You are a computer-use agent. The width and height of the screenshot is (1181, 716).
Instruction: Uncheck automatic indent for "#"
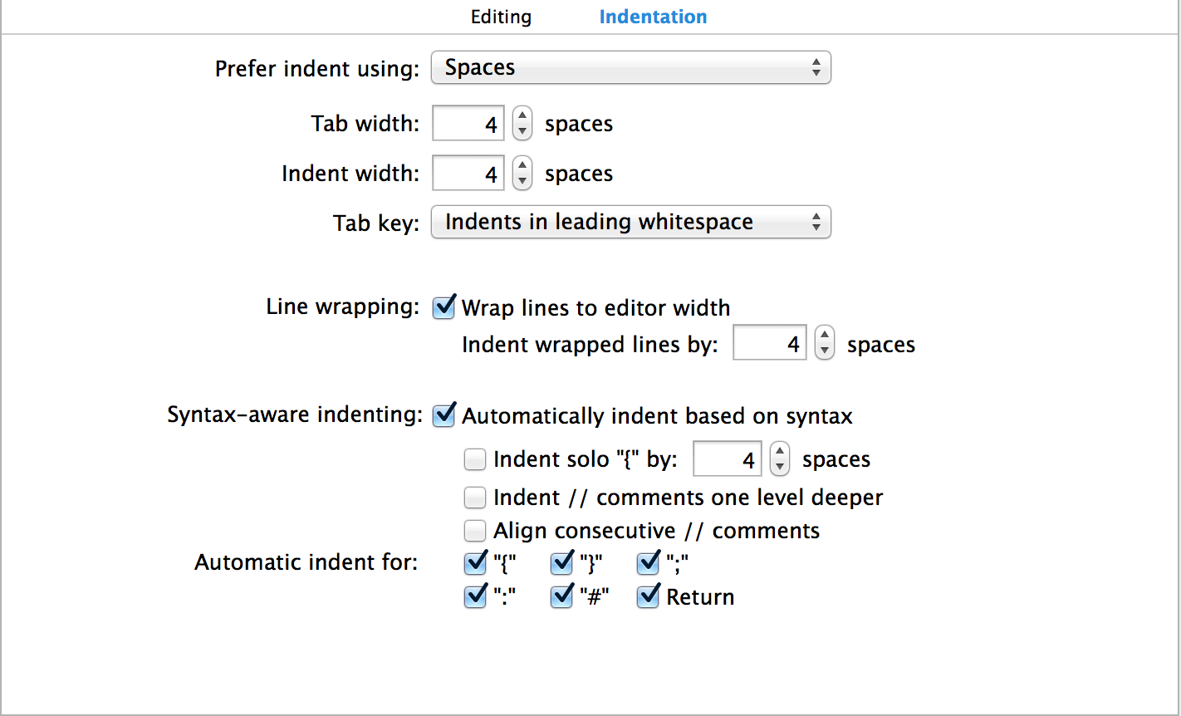[561, 597]
